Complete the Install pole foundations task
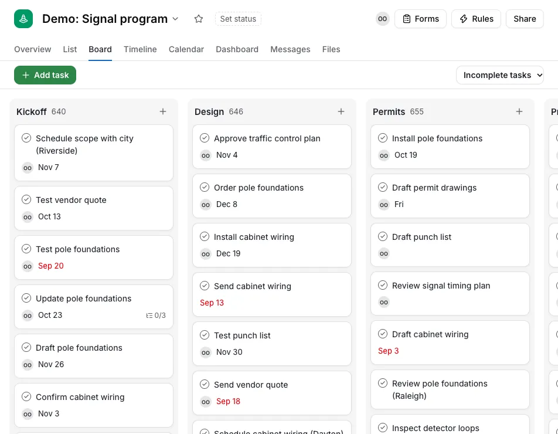The width and height of the screenshot is (558, 434). tap(383, 138)
